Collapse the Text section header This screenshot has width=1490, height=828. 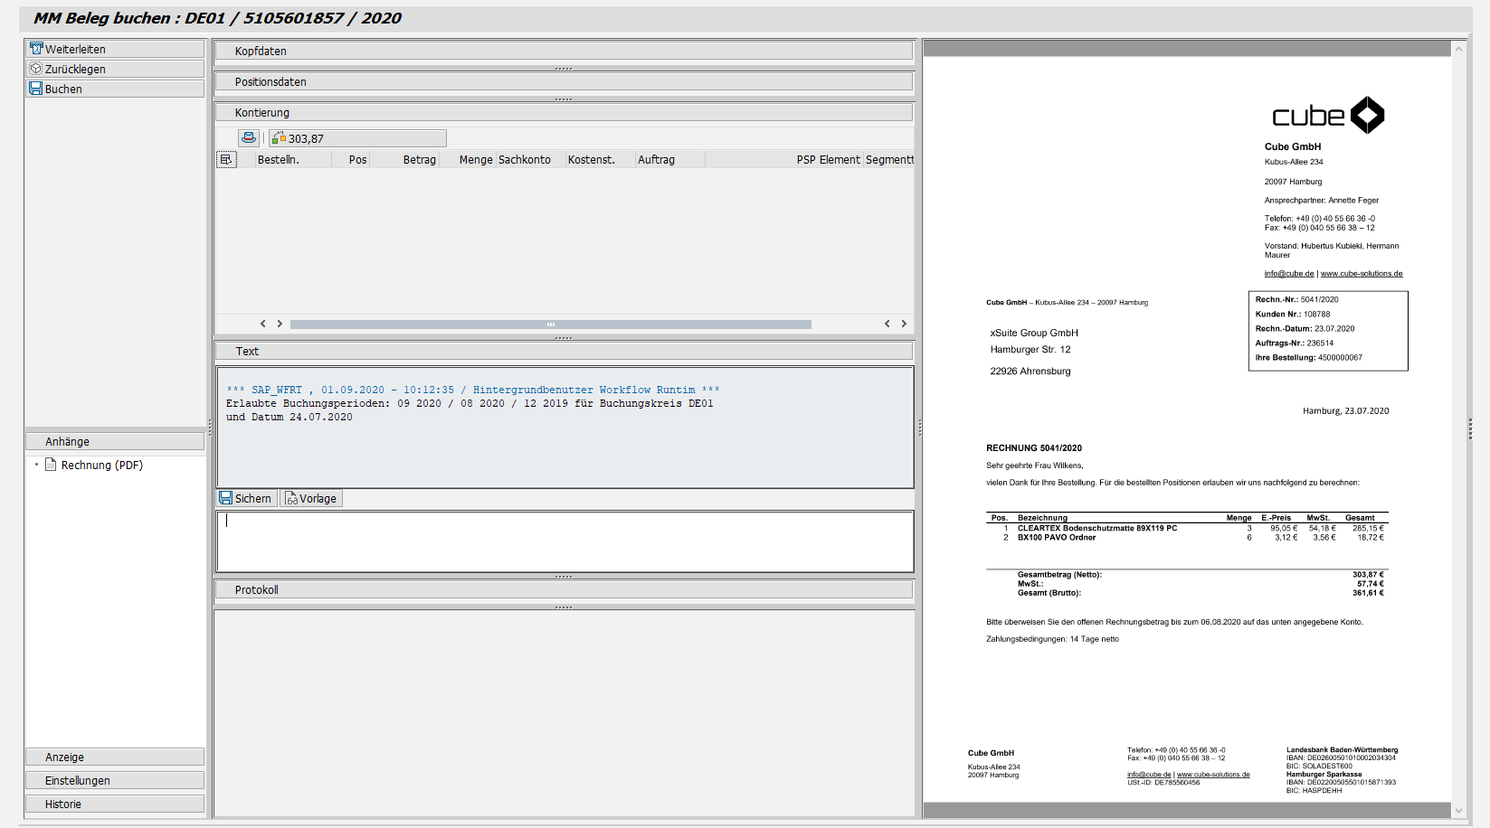coord(563,351)
